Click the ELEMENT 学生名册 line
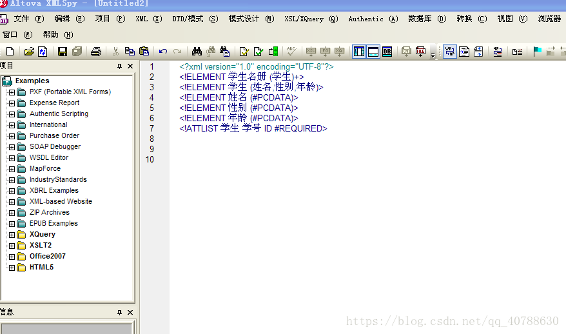This screenshot has height=334, width=566. [x=242, y=77]
